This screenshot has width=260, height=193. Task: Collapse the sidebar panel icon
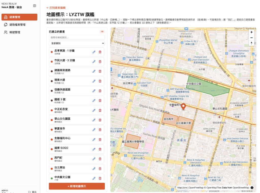pos(35,6)
